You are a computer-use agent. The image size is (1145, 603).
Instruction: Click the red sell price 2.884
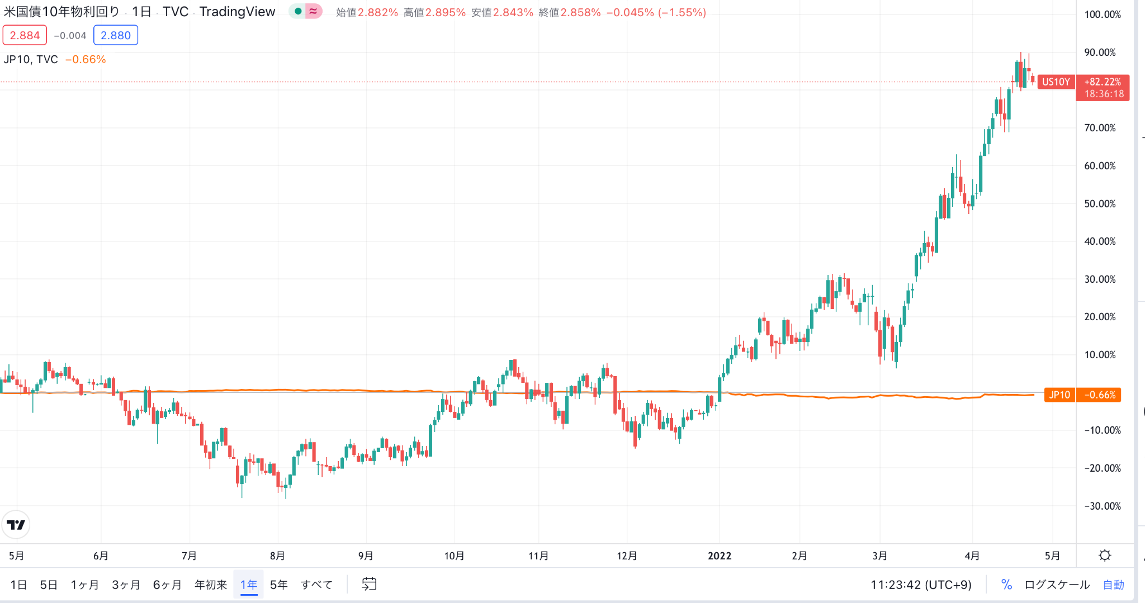(x=25, y=35)
